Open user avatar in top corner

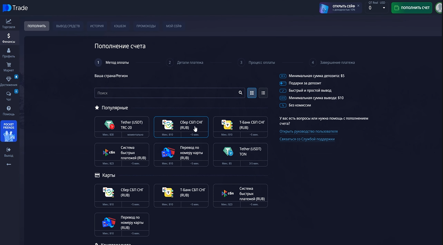(439, 8)
